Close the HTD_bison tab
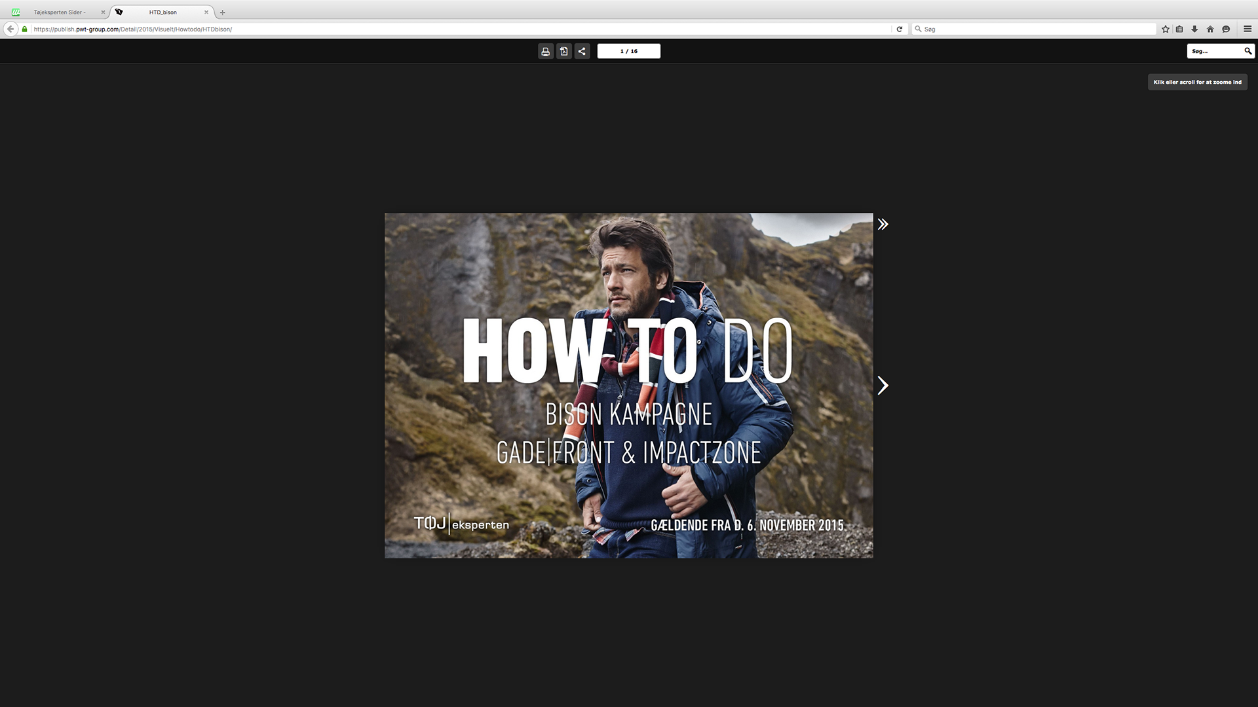 tap(206, 12)
